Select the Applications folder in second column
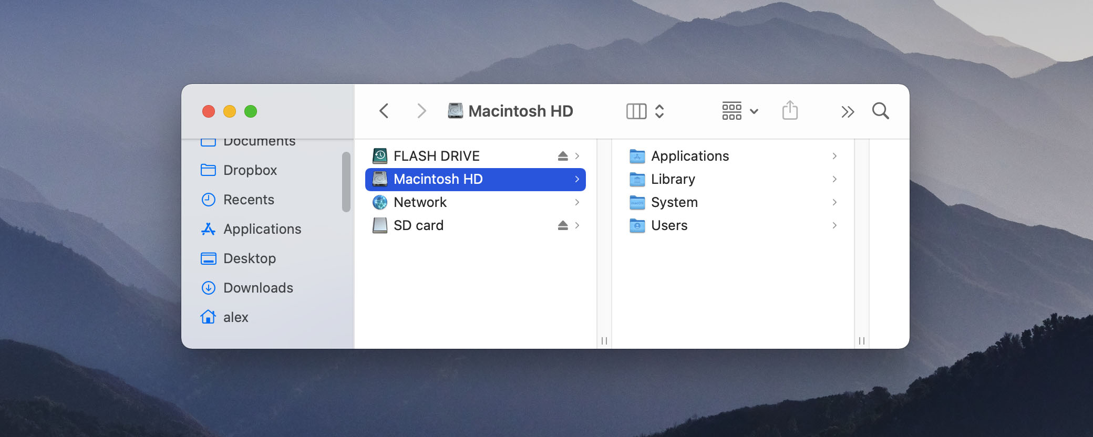 point(733,156)
